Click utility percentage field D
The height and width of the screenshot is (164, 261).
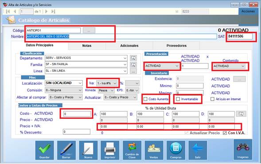click(222, 114)
